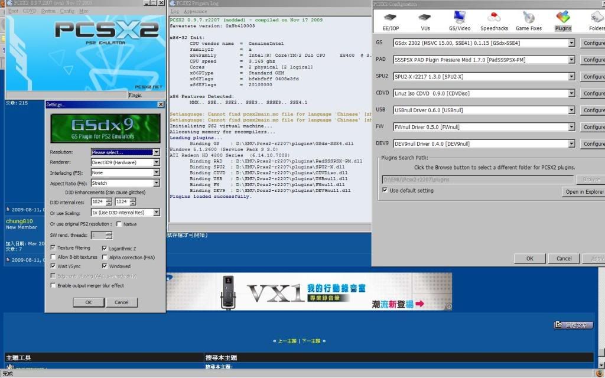605x378 pixels.
Task: Enable output merger blur effect
Action: coord(53,285)
